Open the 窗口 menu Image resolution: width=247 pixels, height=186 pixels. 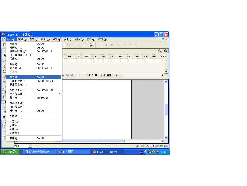(x=91, y=39)
